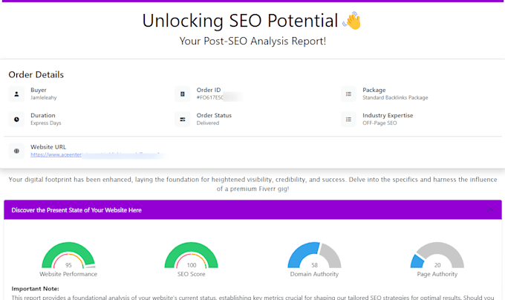Click 'Your Post-SEO Analysis Report!' subtitle
The image size is (505, 300).
[x=252, y=41]
